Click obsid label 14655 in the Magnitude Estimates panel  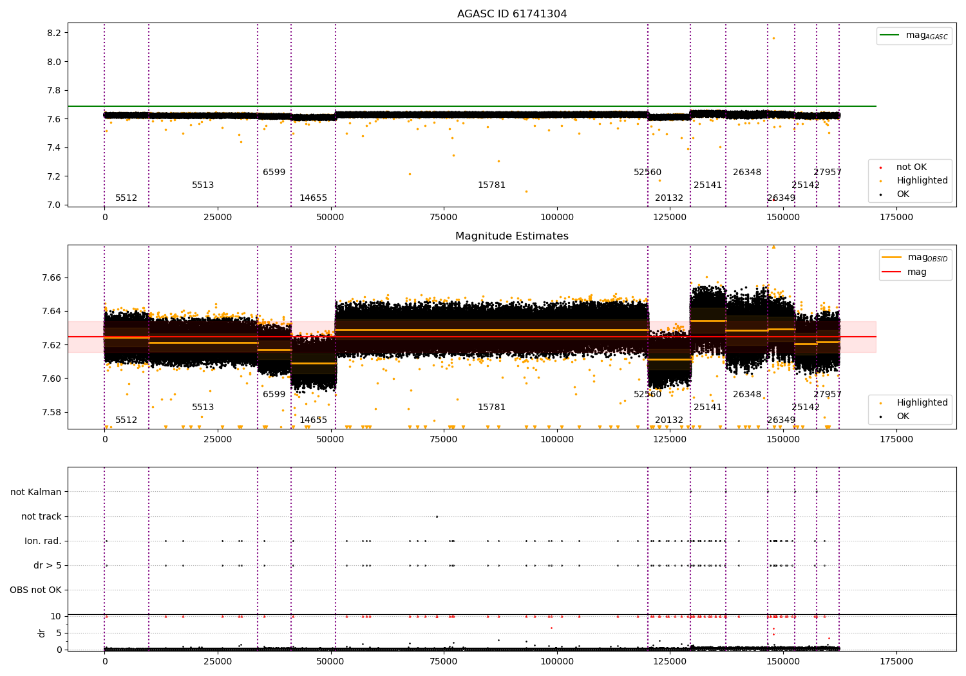coord(313,420)
